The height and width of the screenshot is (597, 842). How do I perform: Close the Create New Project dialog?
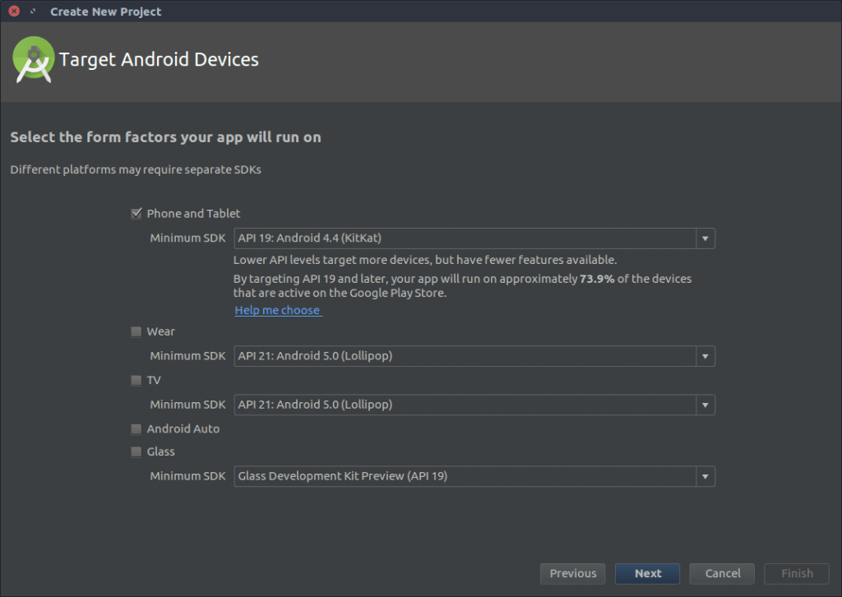[15, 12]
